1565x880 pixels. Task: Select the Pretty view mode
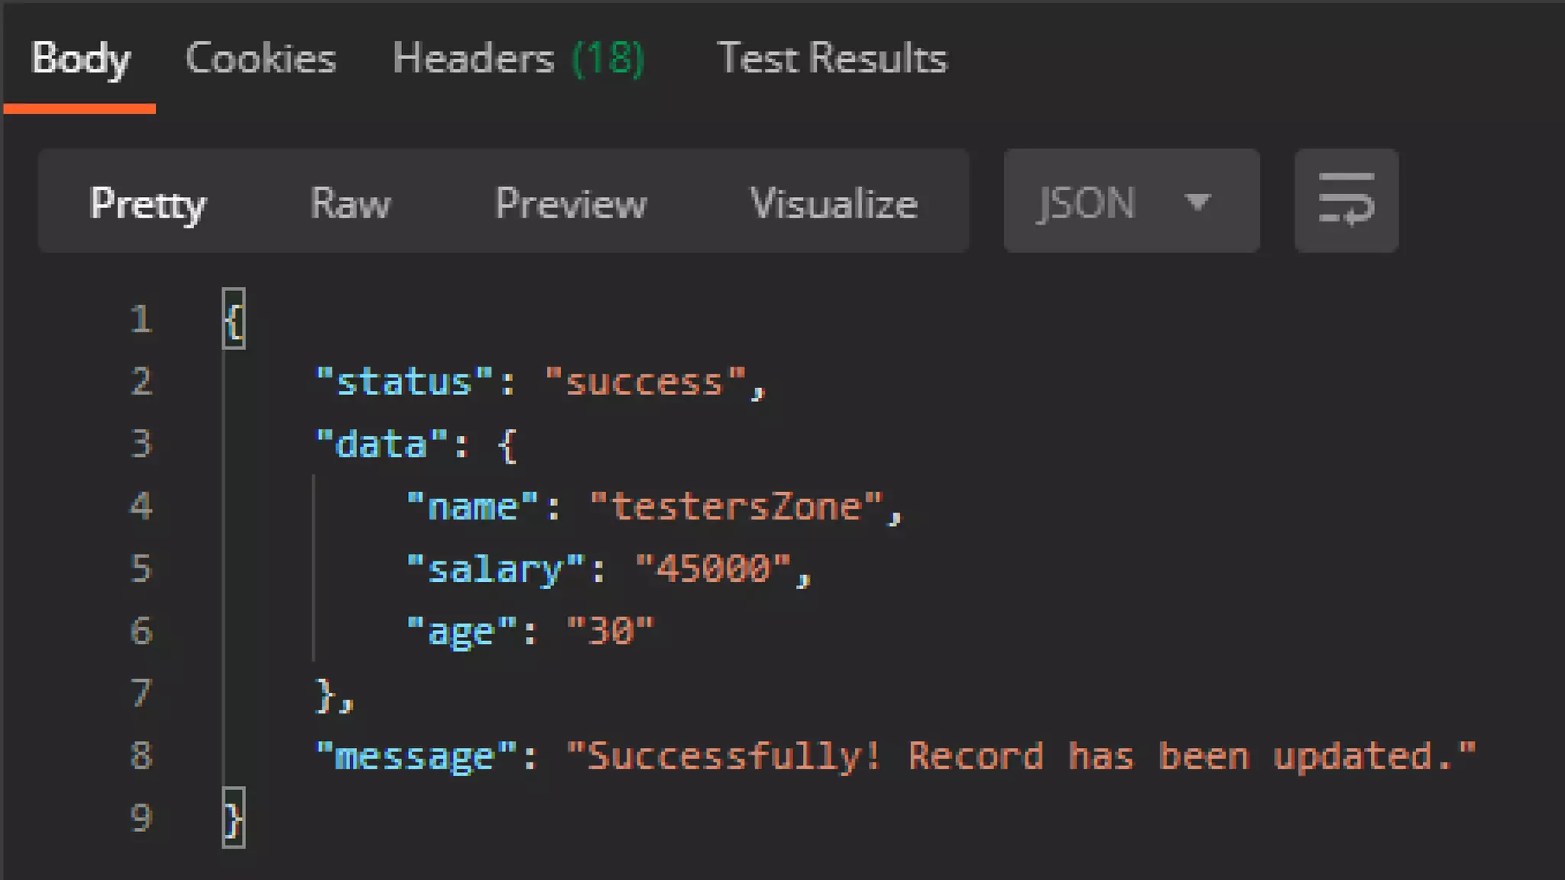147,203
